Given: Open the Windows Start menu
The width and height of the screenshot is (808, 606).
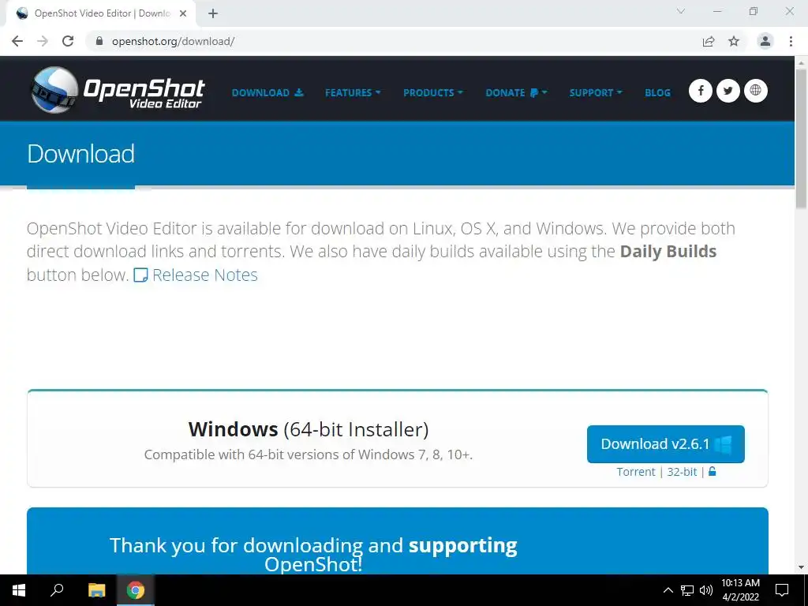Looking at the screenshot, I should click(19, 590).
